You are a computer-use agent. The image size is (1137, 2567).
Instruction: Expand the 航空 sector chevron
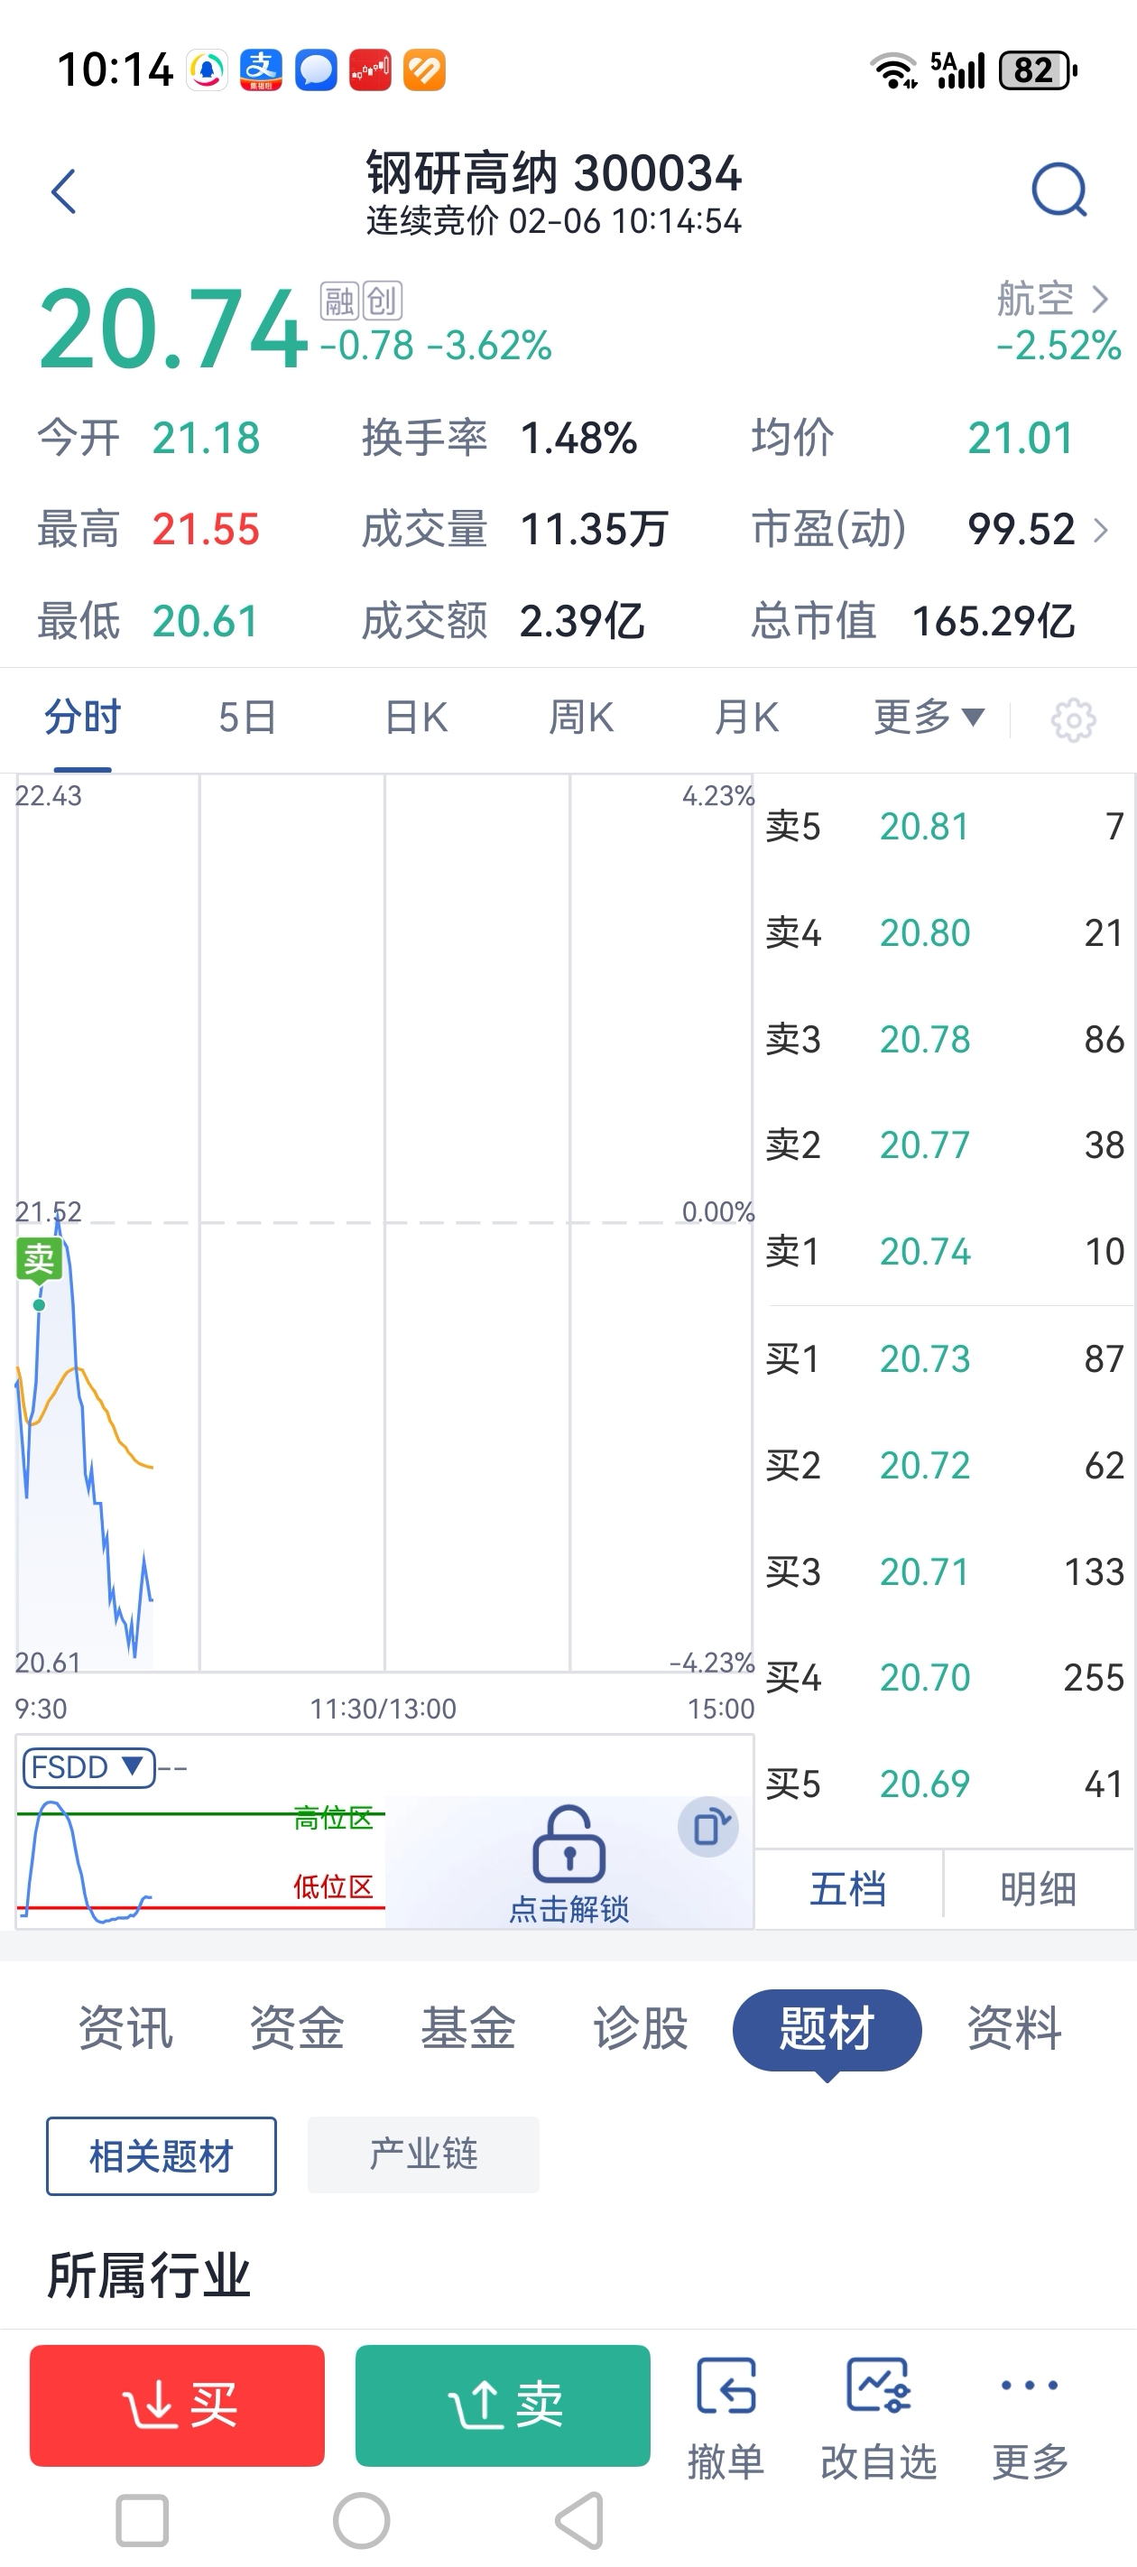(x=1099, y=299)
